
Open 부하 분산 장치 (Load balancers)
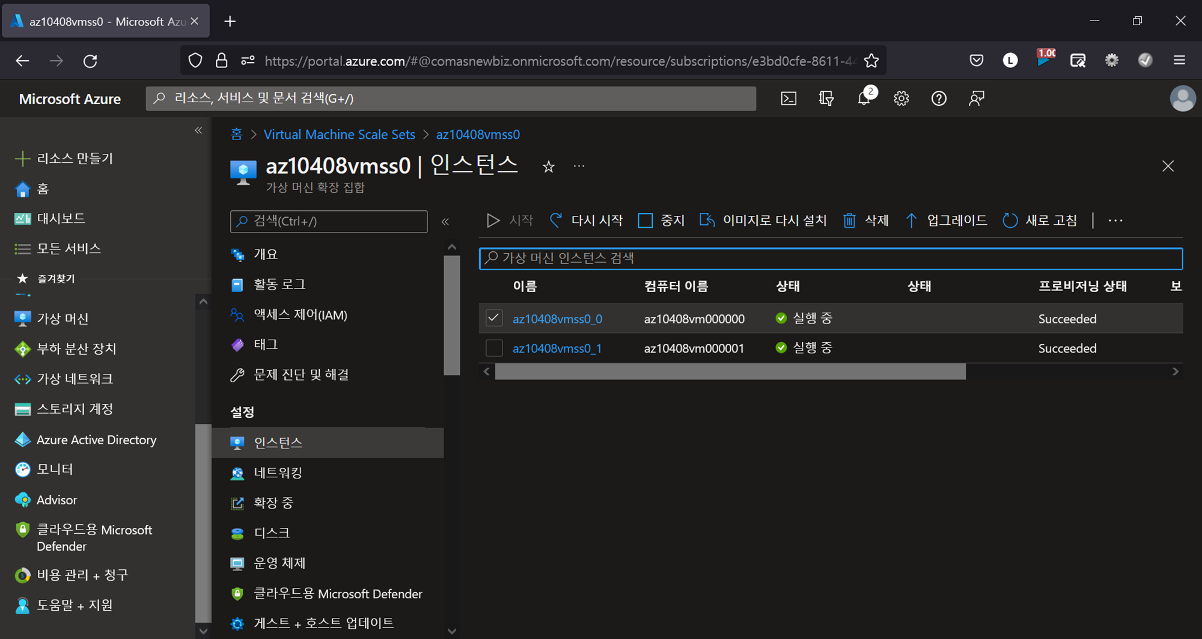click(65, 349)
